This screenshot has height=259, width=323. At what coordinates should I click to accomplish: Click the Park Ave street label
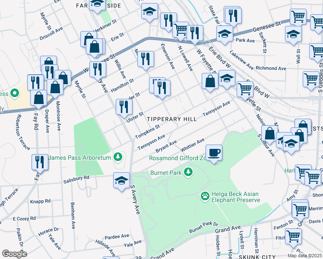245,40
